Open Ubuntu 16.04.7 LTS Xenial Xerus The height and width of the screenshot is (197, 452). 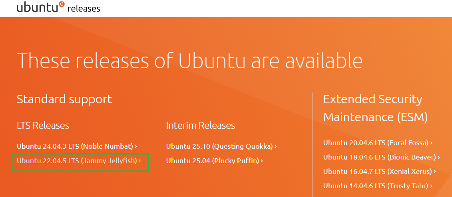click(x=377, y=171)
